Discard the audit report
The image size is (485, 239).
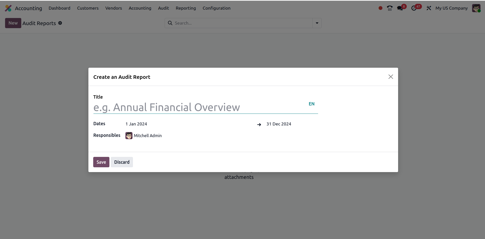point(122,162)
